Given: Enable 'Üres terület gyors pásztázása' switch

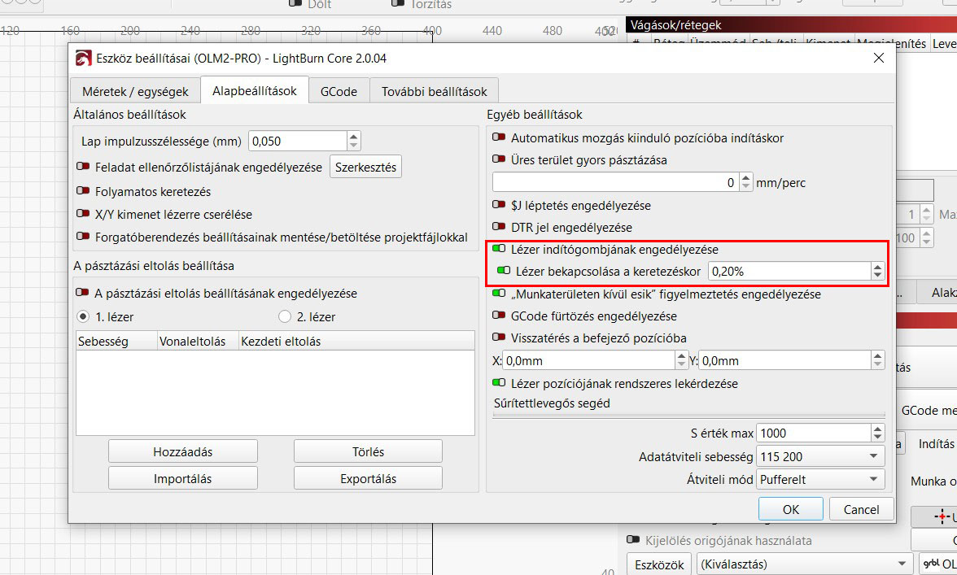Looking at the screenshot, I should [499, 160].
